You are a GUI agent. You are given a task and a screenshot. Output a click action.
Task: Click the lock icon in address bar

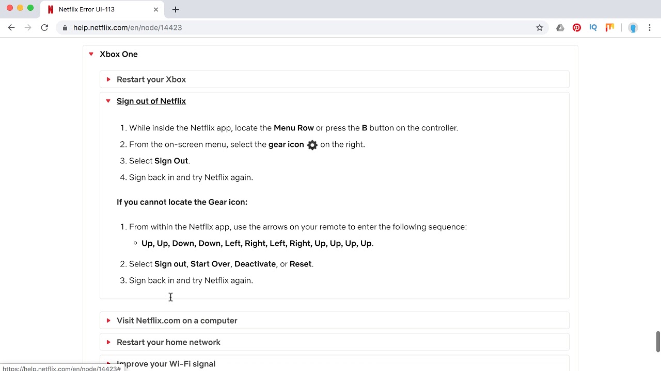click(x=65, y=28)
